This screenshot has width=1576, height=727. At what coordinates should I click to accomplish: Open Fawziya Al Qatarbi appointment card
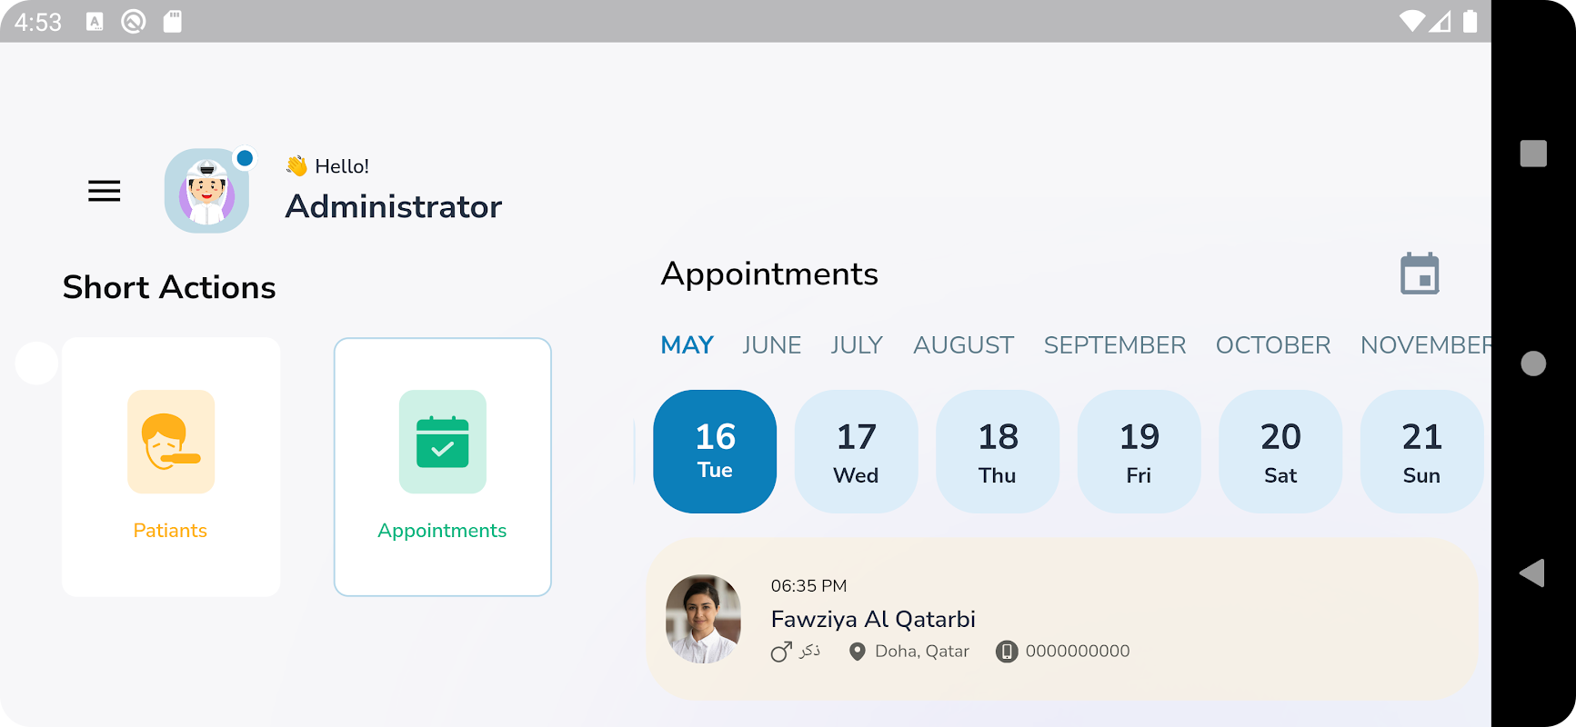point(1061,619)
